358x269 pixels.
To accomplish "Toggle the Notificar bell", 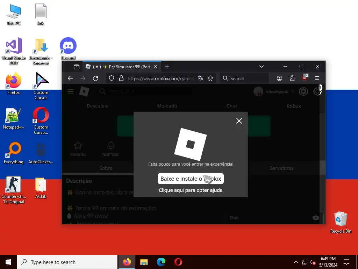I will [110, 149].
